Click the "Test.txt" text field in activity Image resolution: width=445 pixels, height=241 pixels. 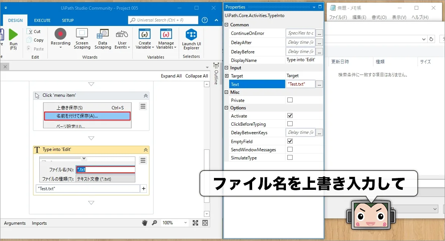point(88,189)
